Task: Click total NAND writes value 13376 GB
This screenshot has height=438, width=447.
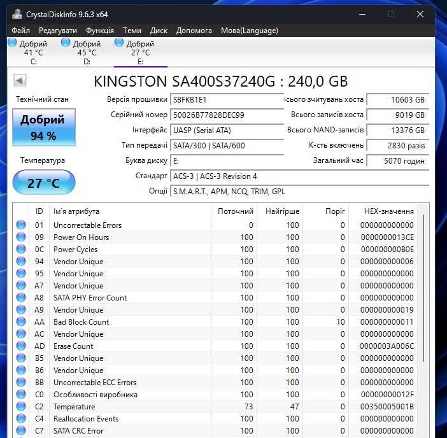Action: pos(398,131)
